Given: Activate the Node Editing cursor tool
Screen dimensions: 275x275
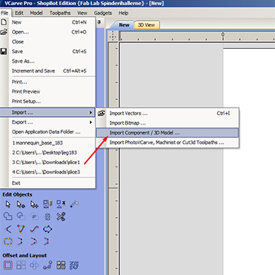Looking at the screenshot, I should click(21, 204).
